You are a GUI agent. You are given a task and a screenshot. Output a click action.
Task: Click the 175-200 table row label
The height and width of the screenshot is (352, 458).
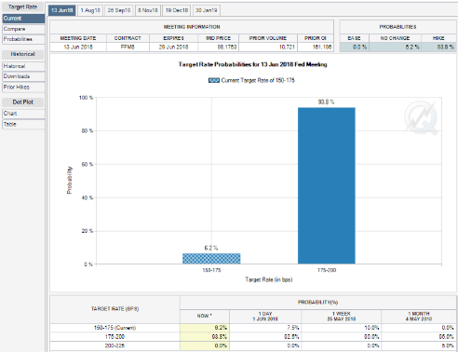(114, 337)
